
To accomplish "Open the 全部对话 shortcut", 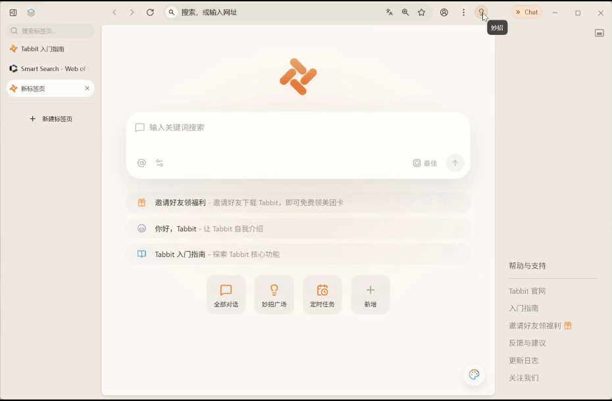I will [226, 295].
